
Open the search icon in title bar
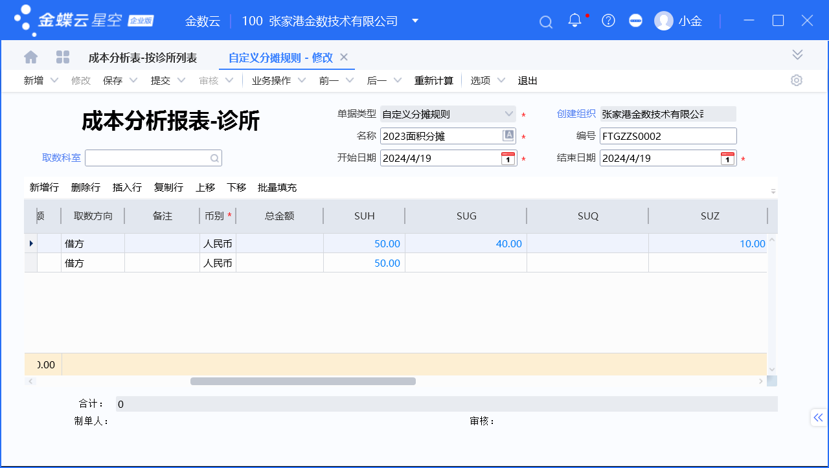[x=546, y=22]
